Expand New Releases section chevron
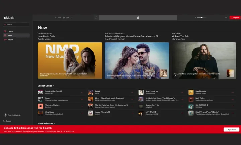The width and height of the screenshot is (241, 145). tap(54, 123)
